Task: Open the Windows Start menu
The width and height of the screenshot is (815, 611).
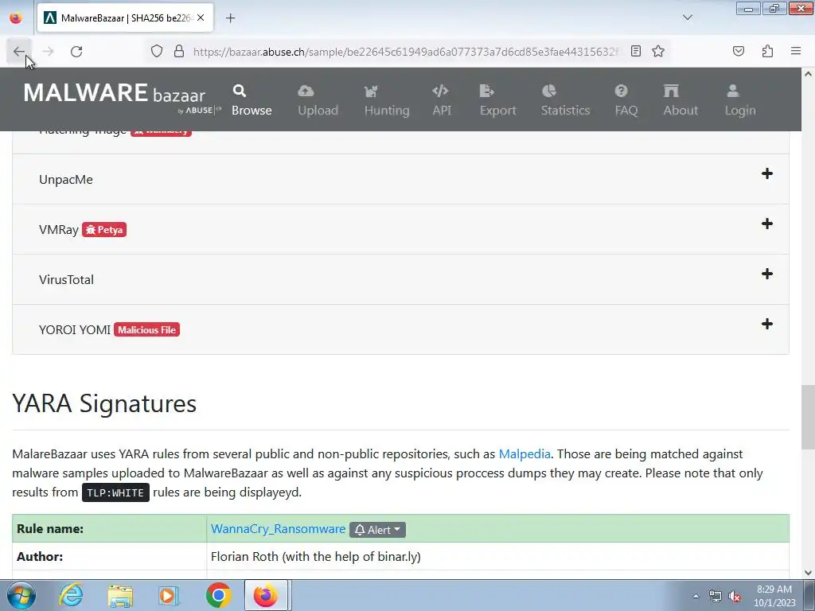Action: pyautogui.click(x=21, y=595)
